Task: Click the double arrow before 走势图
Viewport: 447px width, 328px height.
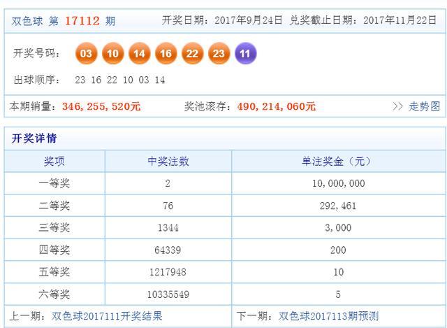Action: [x=397, y=106]
